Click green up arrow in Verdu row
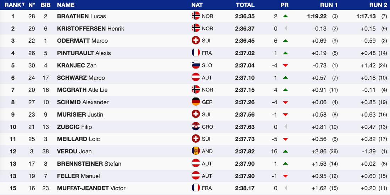The width and height of the screenshot is (390, 195). click(x=285, y=151)
